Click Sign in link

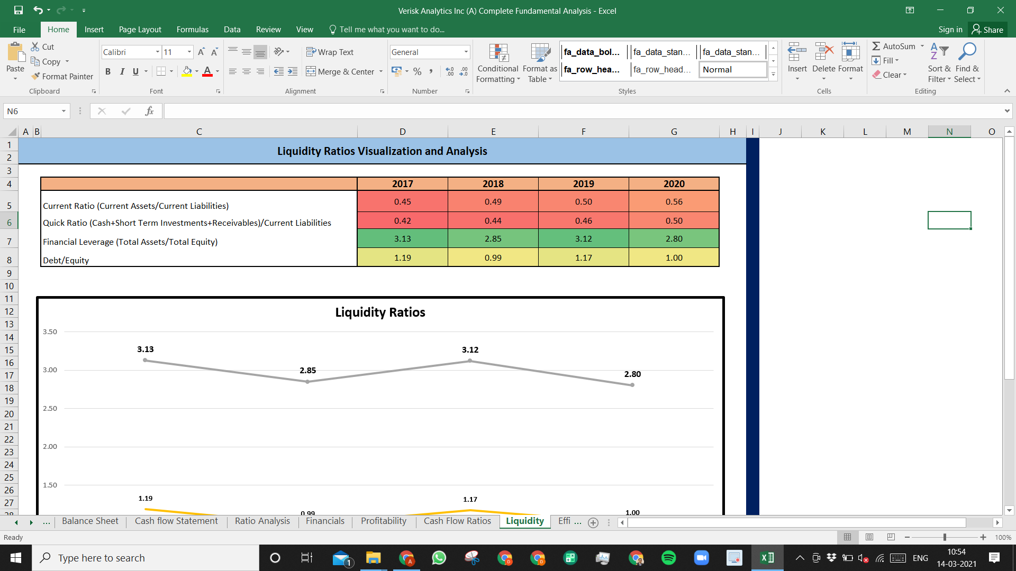pyautogui.click(x=950, y=30)
